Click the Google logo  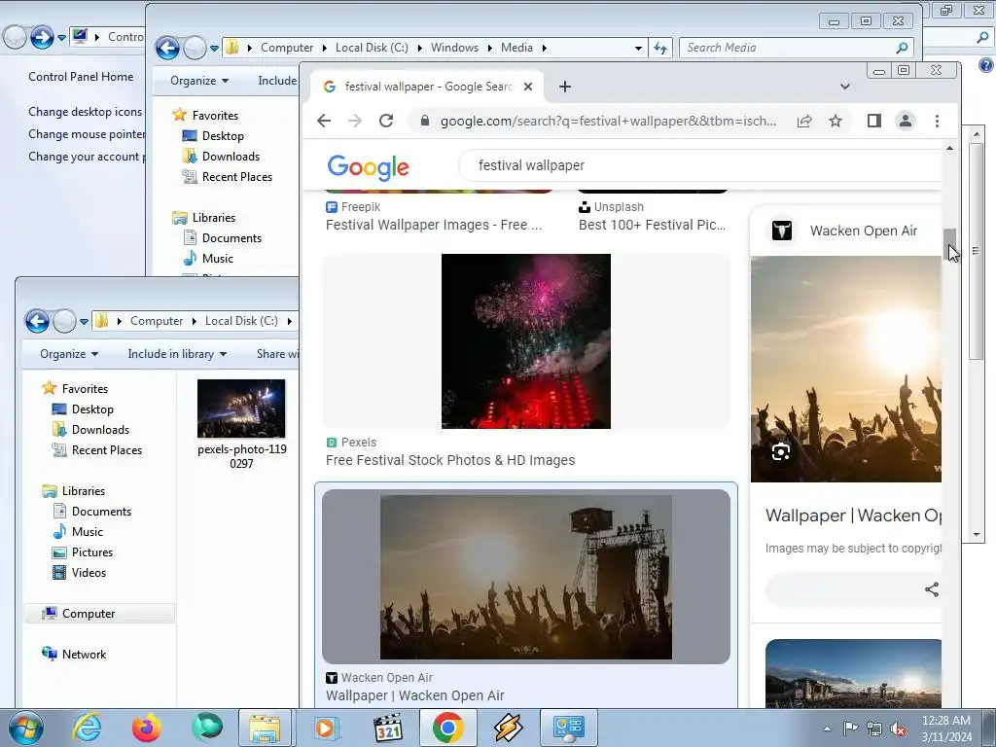pyautogui.click(x=369, y=167)
